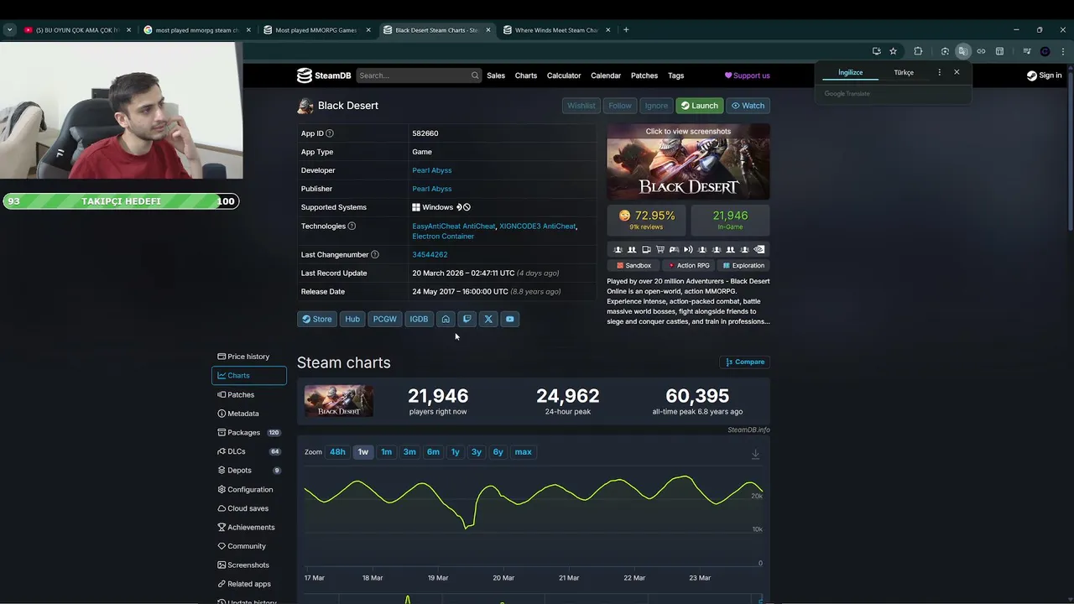
Task: Open the Tags navigation item
Action: click(676, 75)
